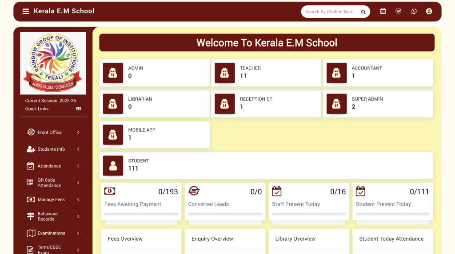455x254 pixels.
Task: Expand the Students Info menu chevron
Action: 78,149
